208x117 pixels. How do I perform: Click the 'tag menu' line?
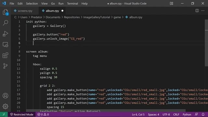tap(40, 56)
